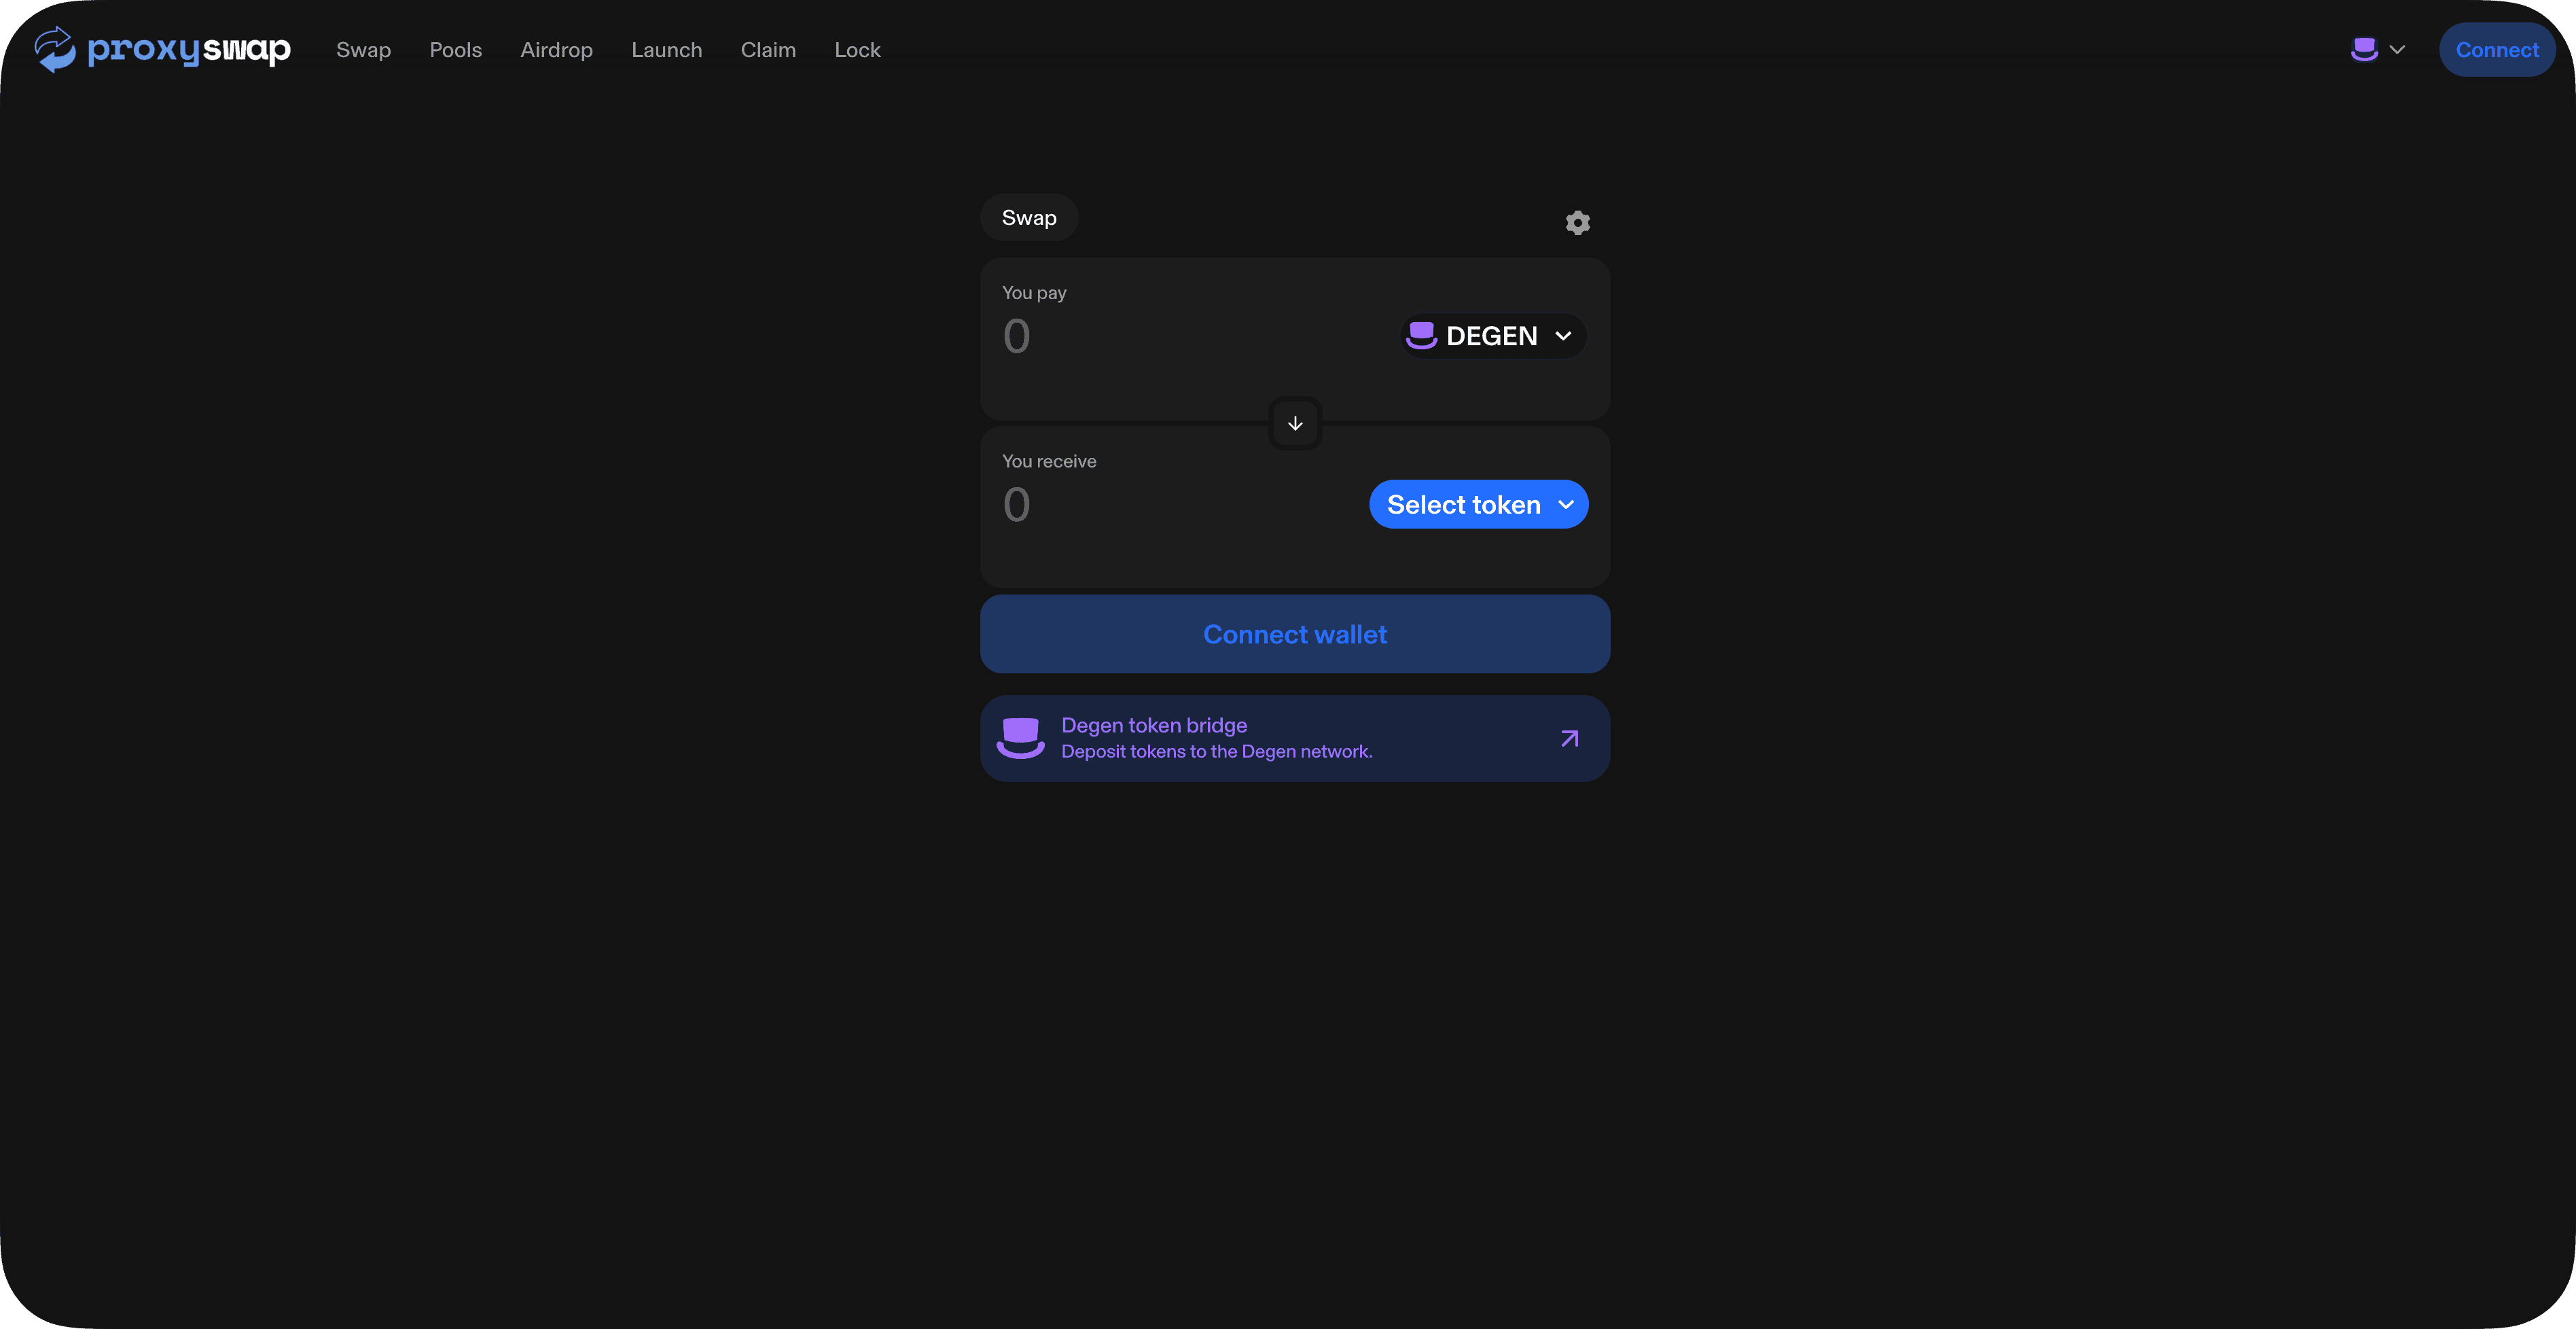Click the 'Deposit tokens to the Degen network.' text

(1216, 752)
